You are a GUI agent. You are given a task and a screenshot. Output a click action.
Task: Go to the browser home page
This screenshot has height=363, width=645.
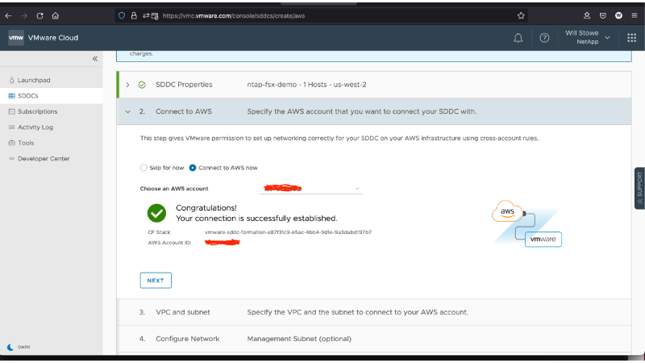point(55,15)
